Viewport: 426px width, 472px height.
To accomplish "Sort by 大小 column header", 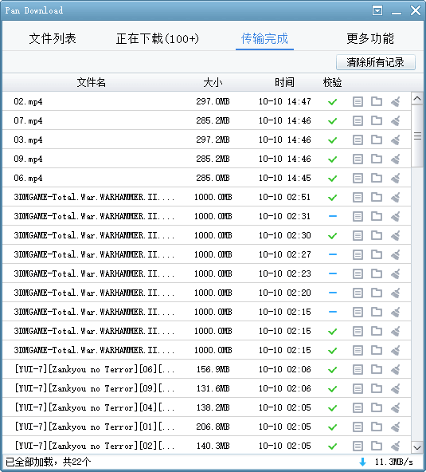I will [213, 82].
